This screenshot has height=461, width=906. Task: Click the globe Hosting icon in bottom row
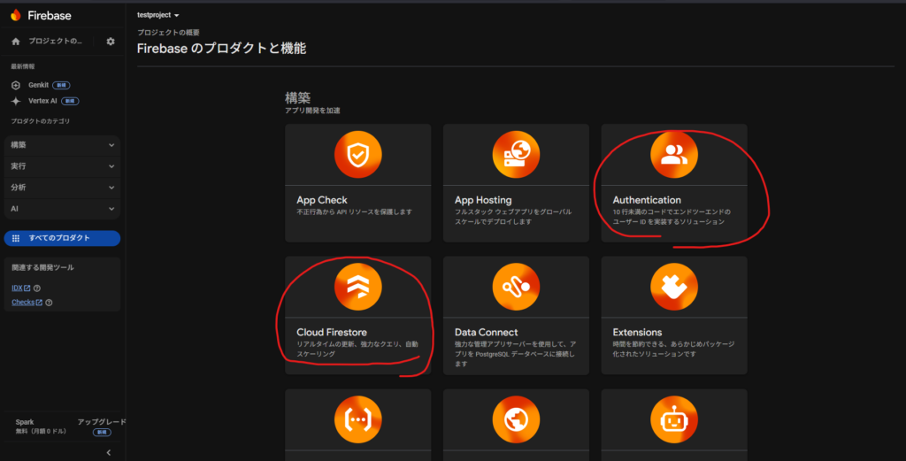point(516,419)
